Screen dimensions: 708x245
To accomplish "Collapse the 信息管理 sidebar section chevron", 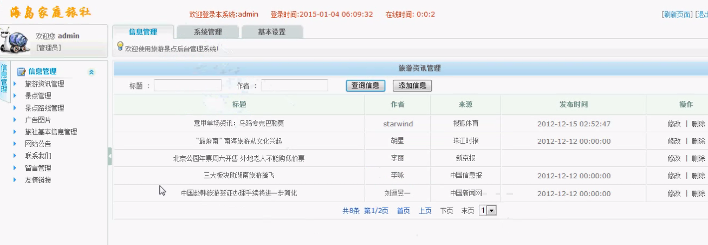I will point(92,72).
